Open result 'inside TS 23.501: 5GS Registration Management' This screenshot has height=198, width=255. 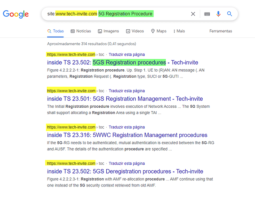(125, 99)
